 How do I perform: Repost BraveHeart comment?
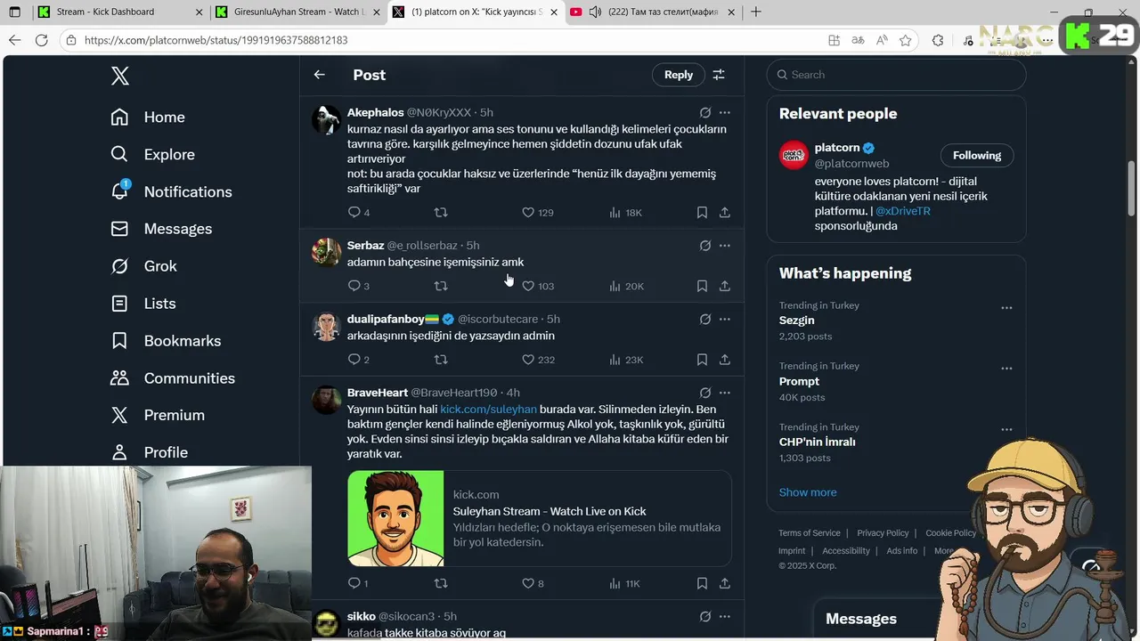pos(441,584)
